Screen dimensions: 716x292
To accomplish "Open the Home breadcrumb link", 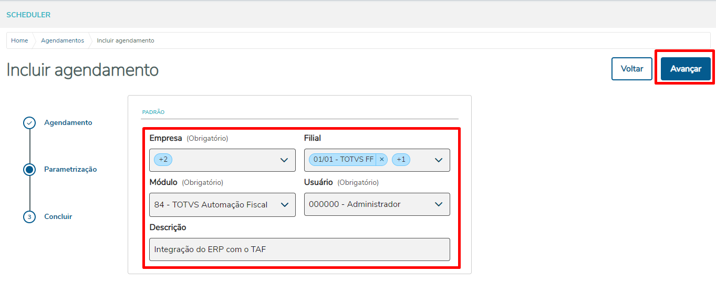I will click(x=19, y=40).
